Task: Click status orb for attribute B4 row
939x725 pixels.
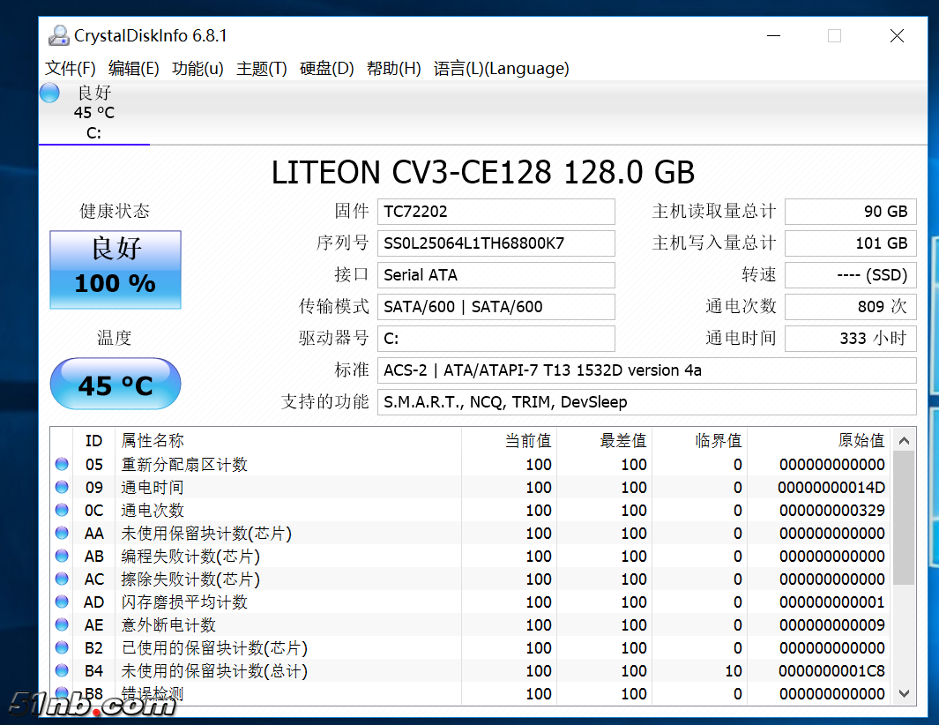Action: click(62, 671)
